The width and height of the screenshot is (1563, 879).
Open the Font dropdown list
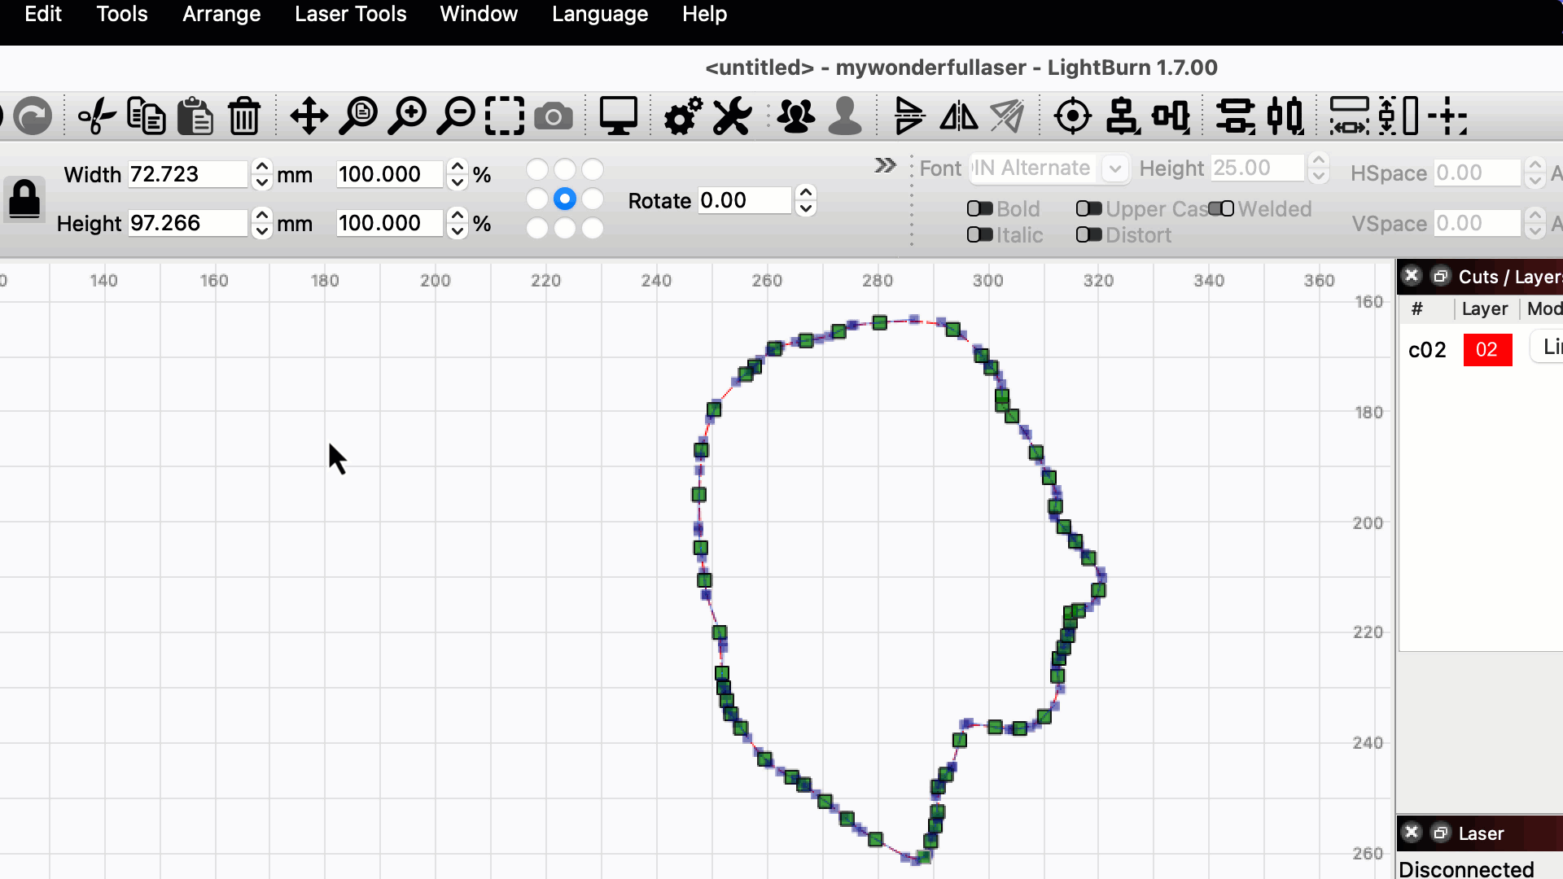tap(1114, 168)
